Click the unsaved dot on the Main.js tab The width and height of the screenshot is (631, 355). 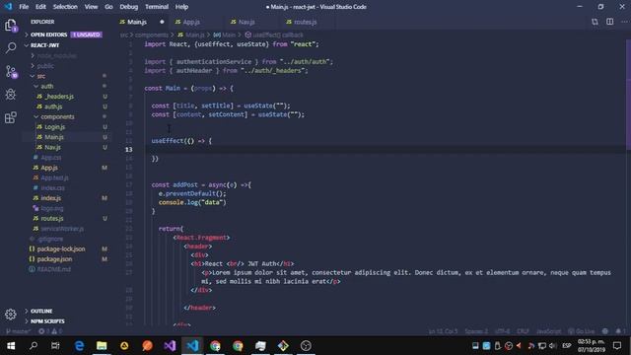[x=162, y=22]
